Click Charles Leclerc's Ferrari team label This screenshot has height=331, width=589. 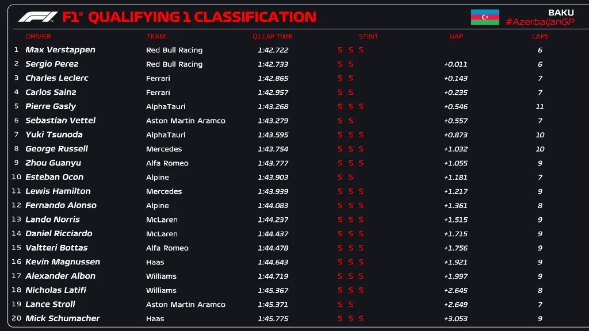158,78
